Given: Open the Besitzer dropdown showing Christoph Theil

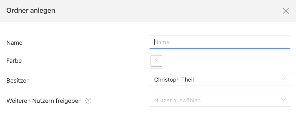Looking at the screenshot, I should tap(220, 79).
